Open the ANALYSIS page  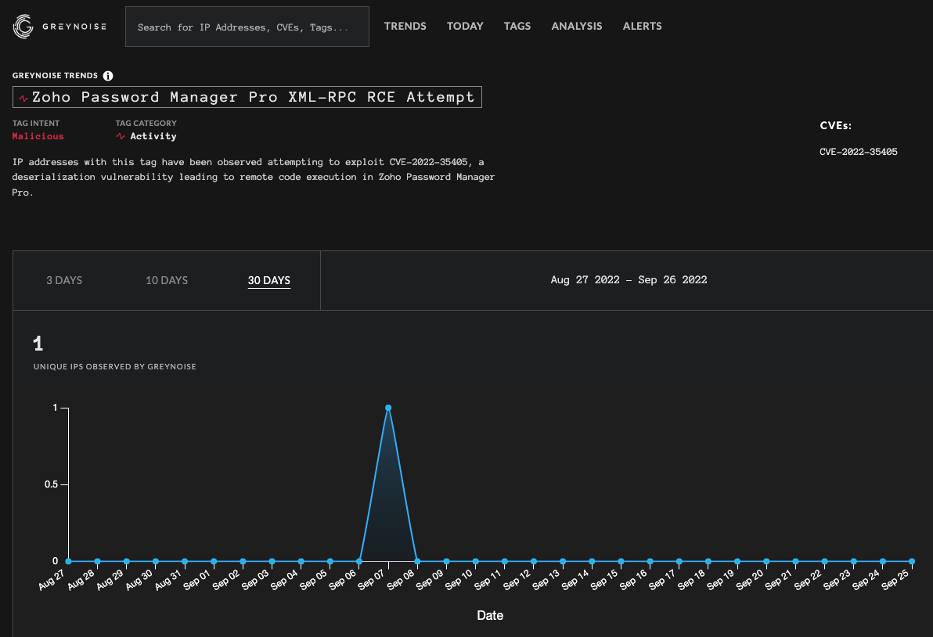coord(577,26)
